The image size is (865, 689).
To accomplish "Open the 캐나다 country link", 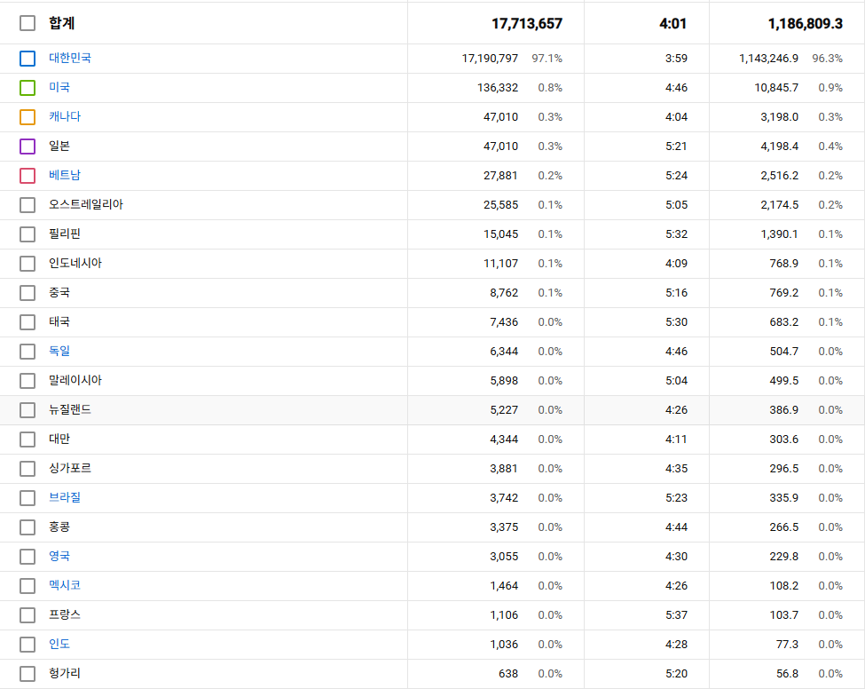I will point(65,116).
